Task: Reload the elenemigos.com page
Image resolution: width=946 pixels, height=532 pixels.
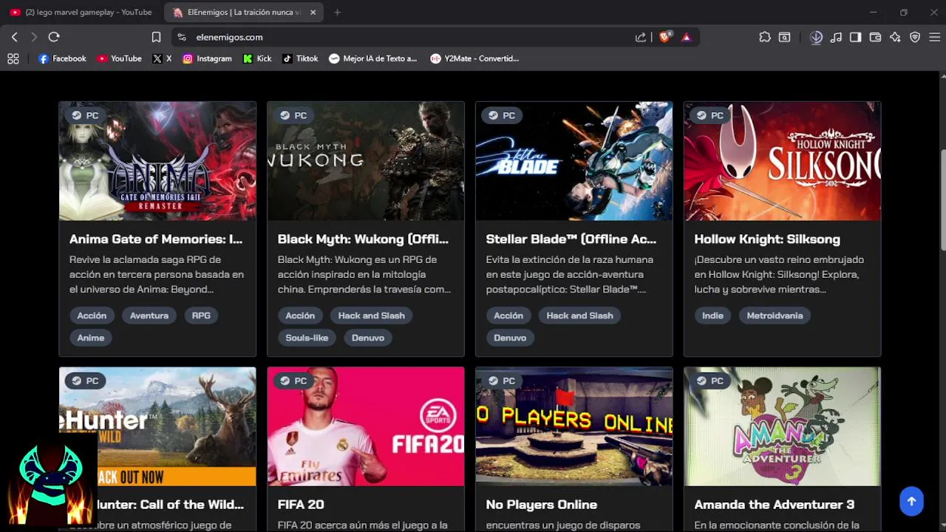Action: (x=54, y=37)
